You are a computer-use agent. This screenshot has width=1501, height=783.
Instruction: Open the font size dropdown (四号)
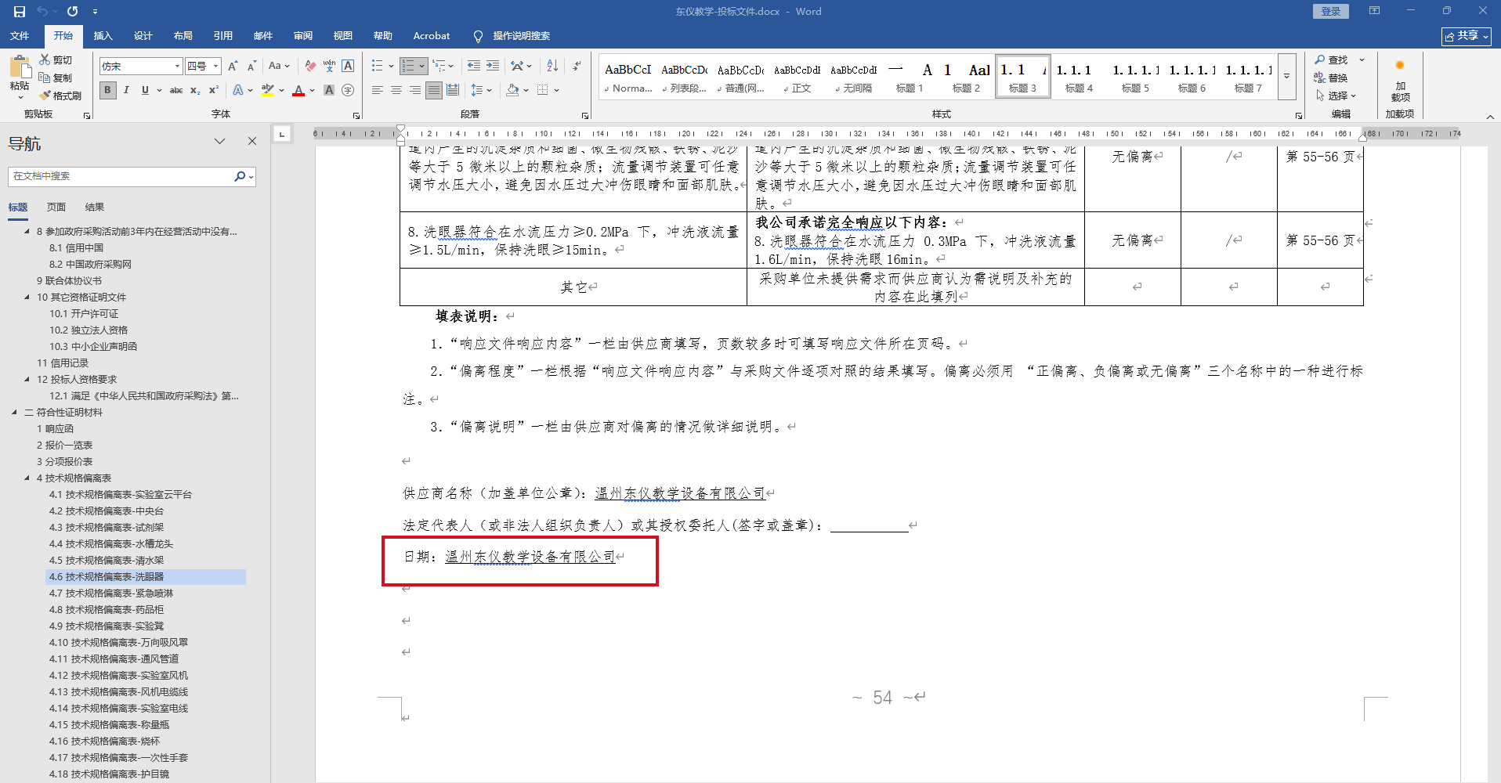coord(215,67)
